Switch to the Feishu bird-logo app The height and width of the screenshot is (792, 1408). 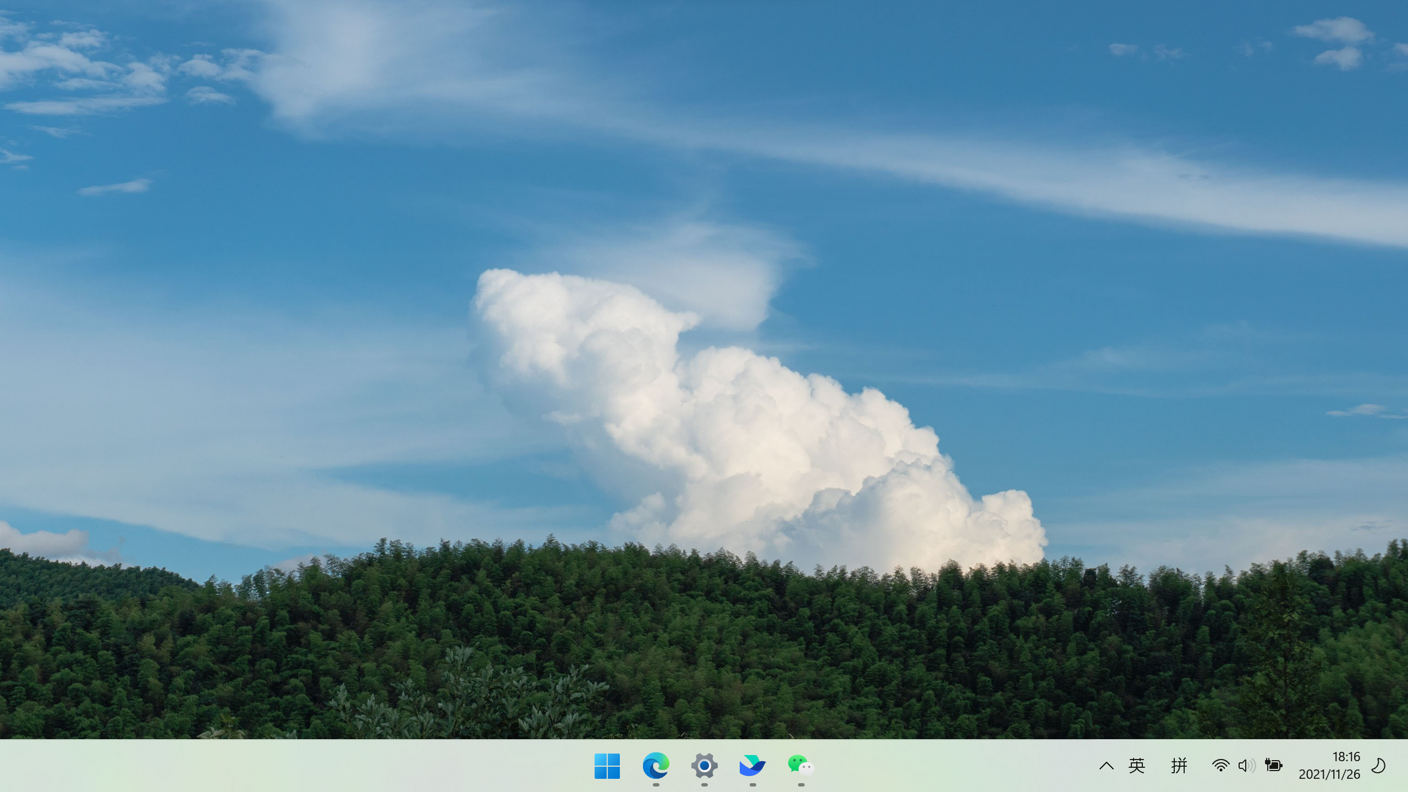pyautogui.click(x=752, y=766)
